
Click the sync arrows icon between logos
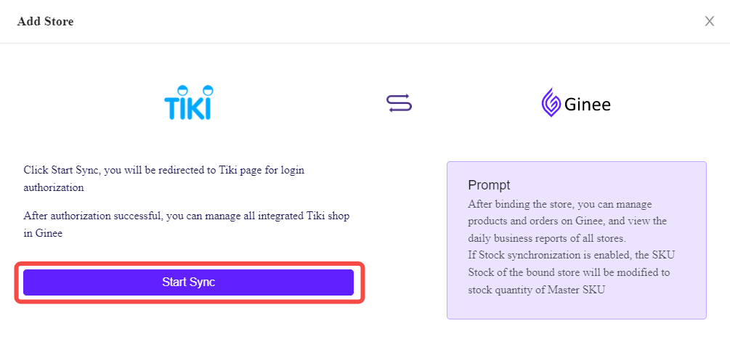point(399,103)
